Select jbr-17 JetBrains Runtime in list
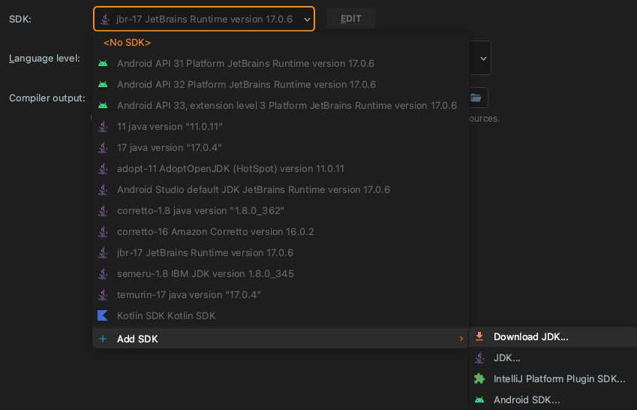This screenshot has height=410, width=637. 281,253
